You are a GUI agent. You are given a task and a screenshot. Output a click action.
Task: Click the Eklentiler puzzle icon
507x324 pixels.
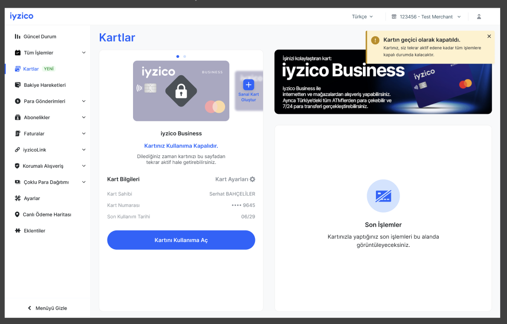pyautogui.click(x=18, y=230)
